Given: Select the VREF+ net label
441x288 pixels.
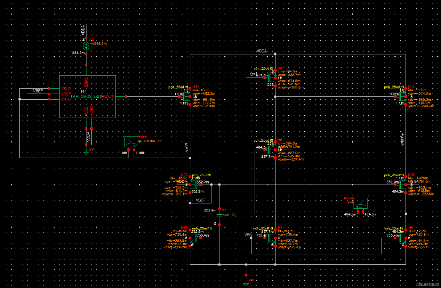Looking at the screenshot, I should coord(403,140).
